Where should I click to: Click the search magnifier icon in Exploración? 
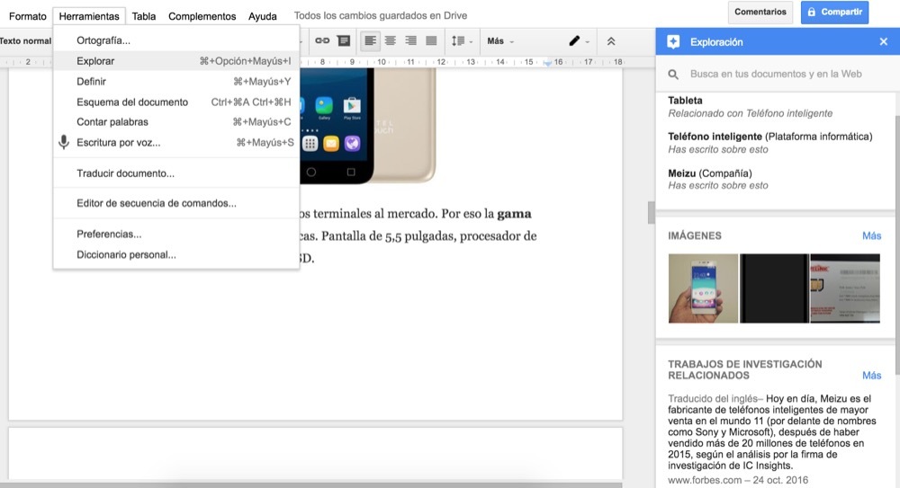tap(673, 74)
